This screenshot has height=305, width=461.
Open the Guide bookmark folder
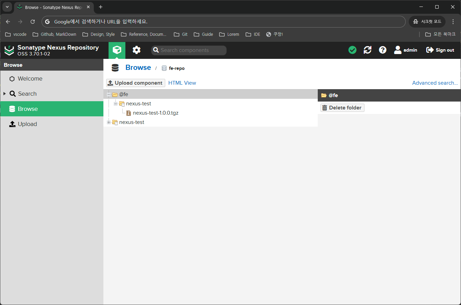click(203, 34)
